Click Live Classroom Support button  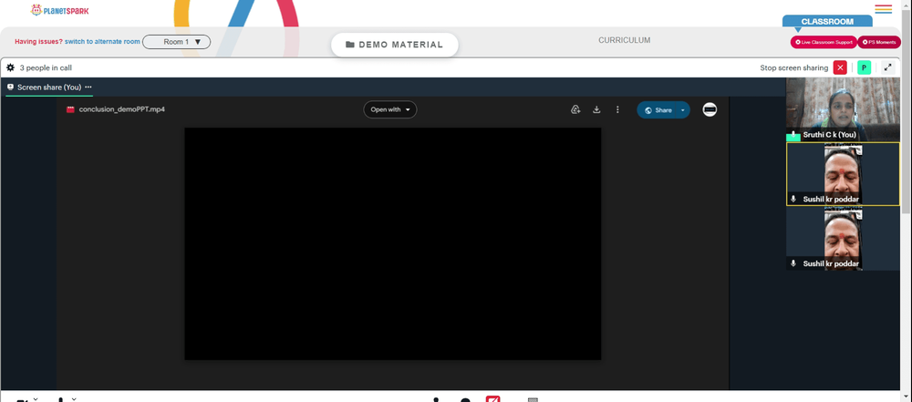[823, 42]
